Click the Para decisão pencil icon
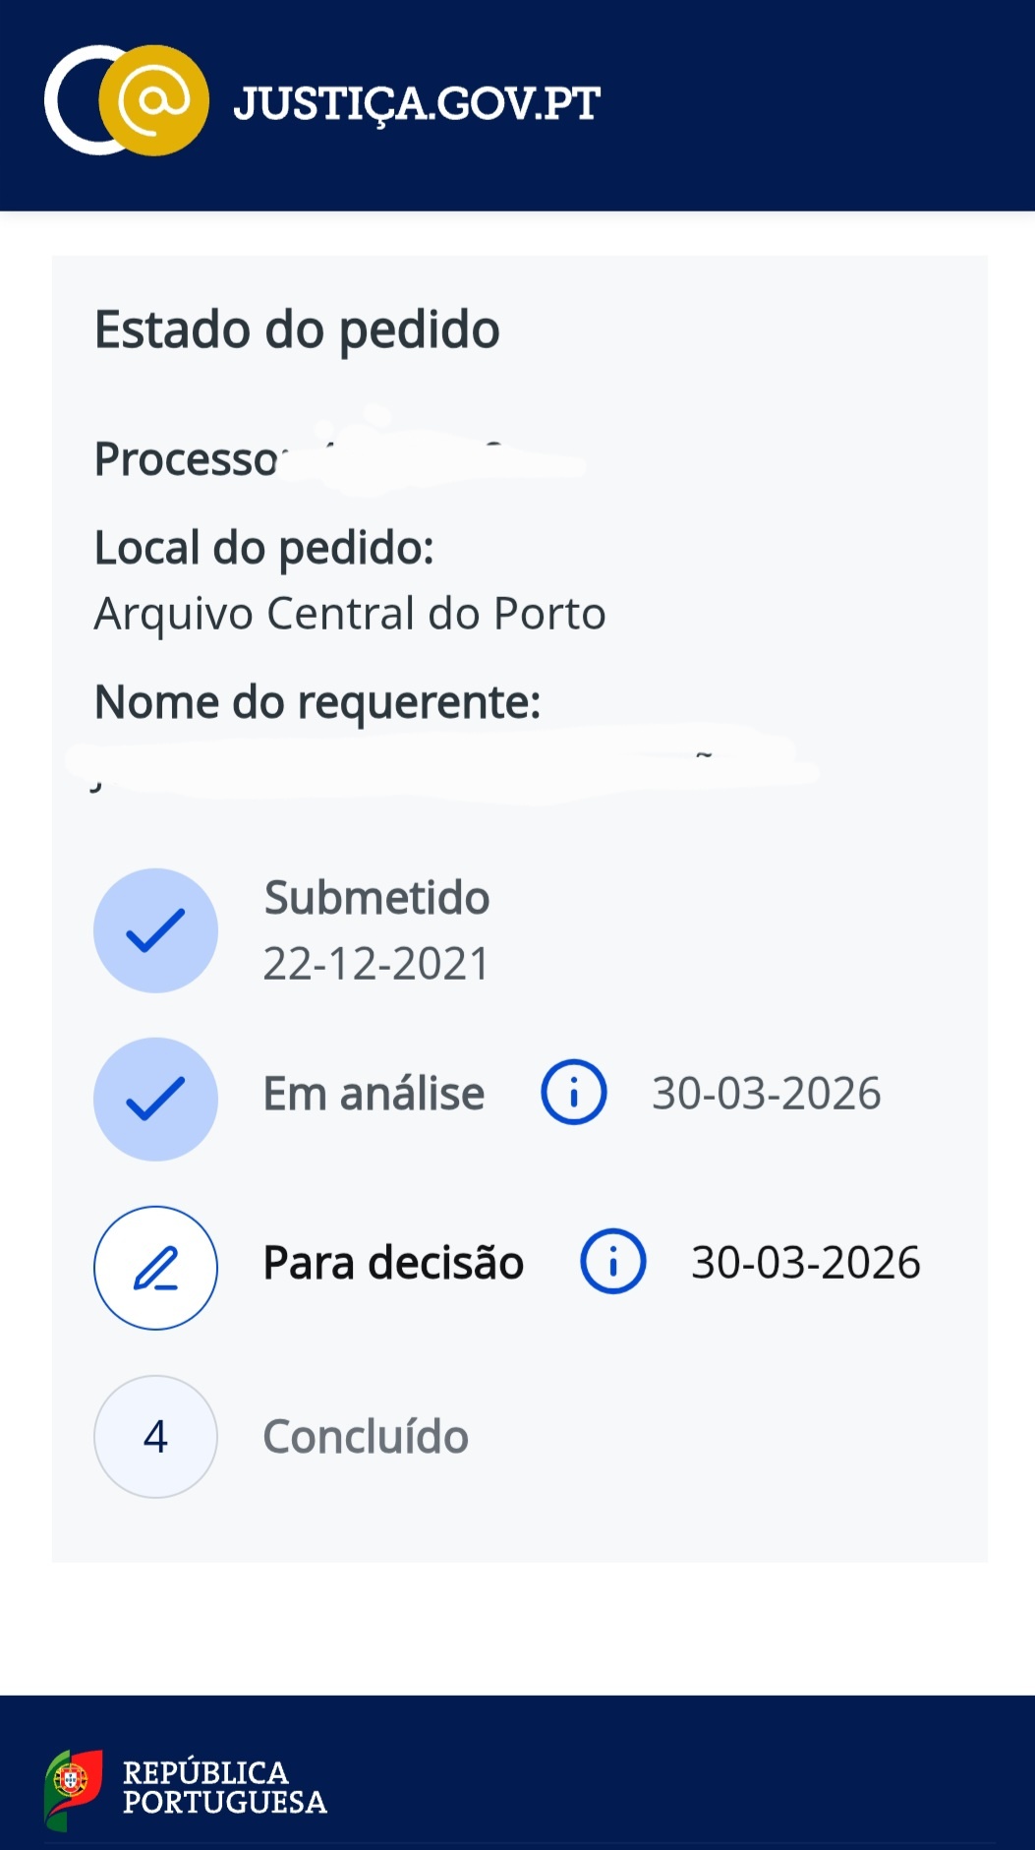 tap(155, 1268)
